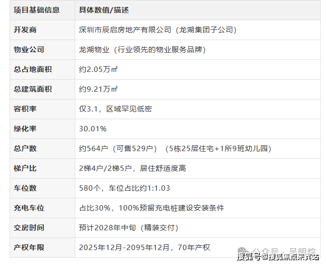Select the 充电车位 row label
The width and height of the screenshot is (326, 265).
29,208
